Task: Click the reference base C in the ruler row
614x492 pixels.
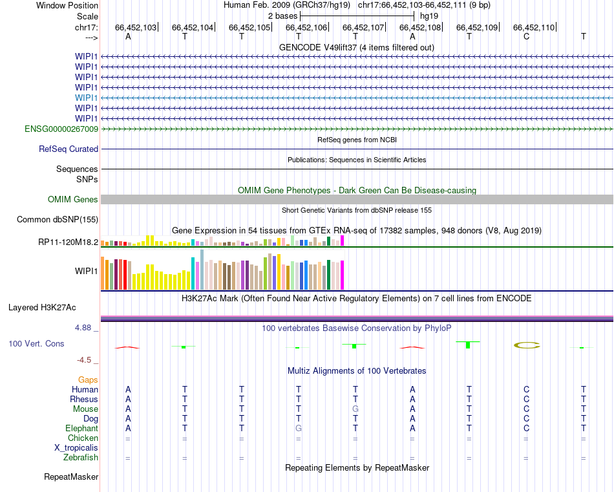Action: click(x=526, y=37)
